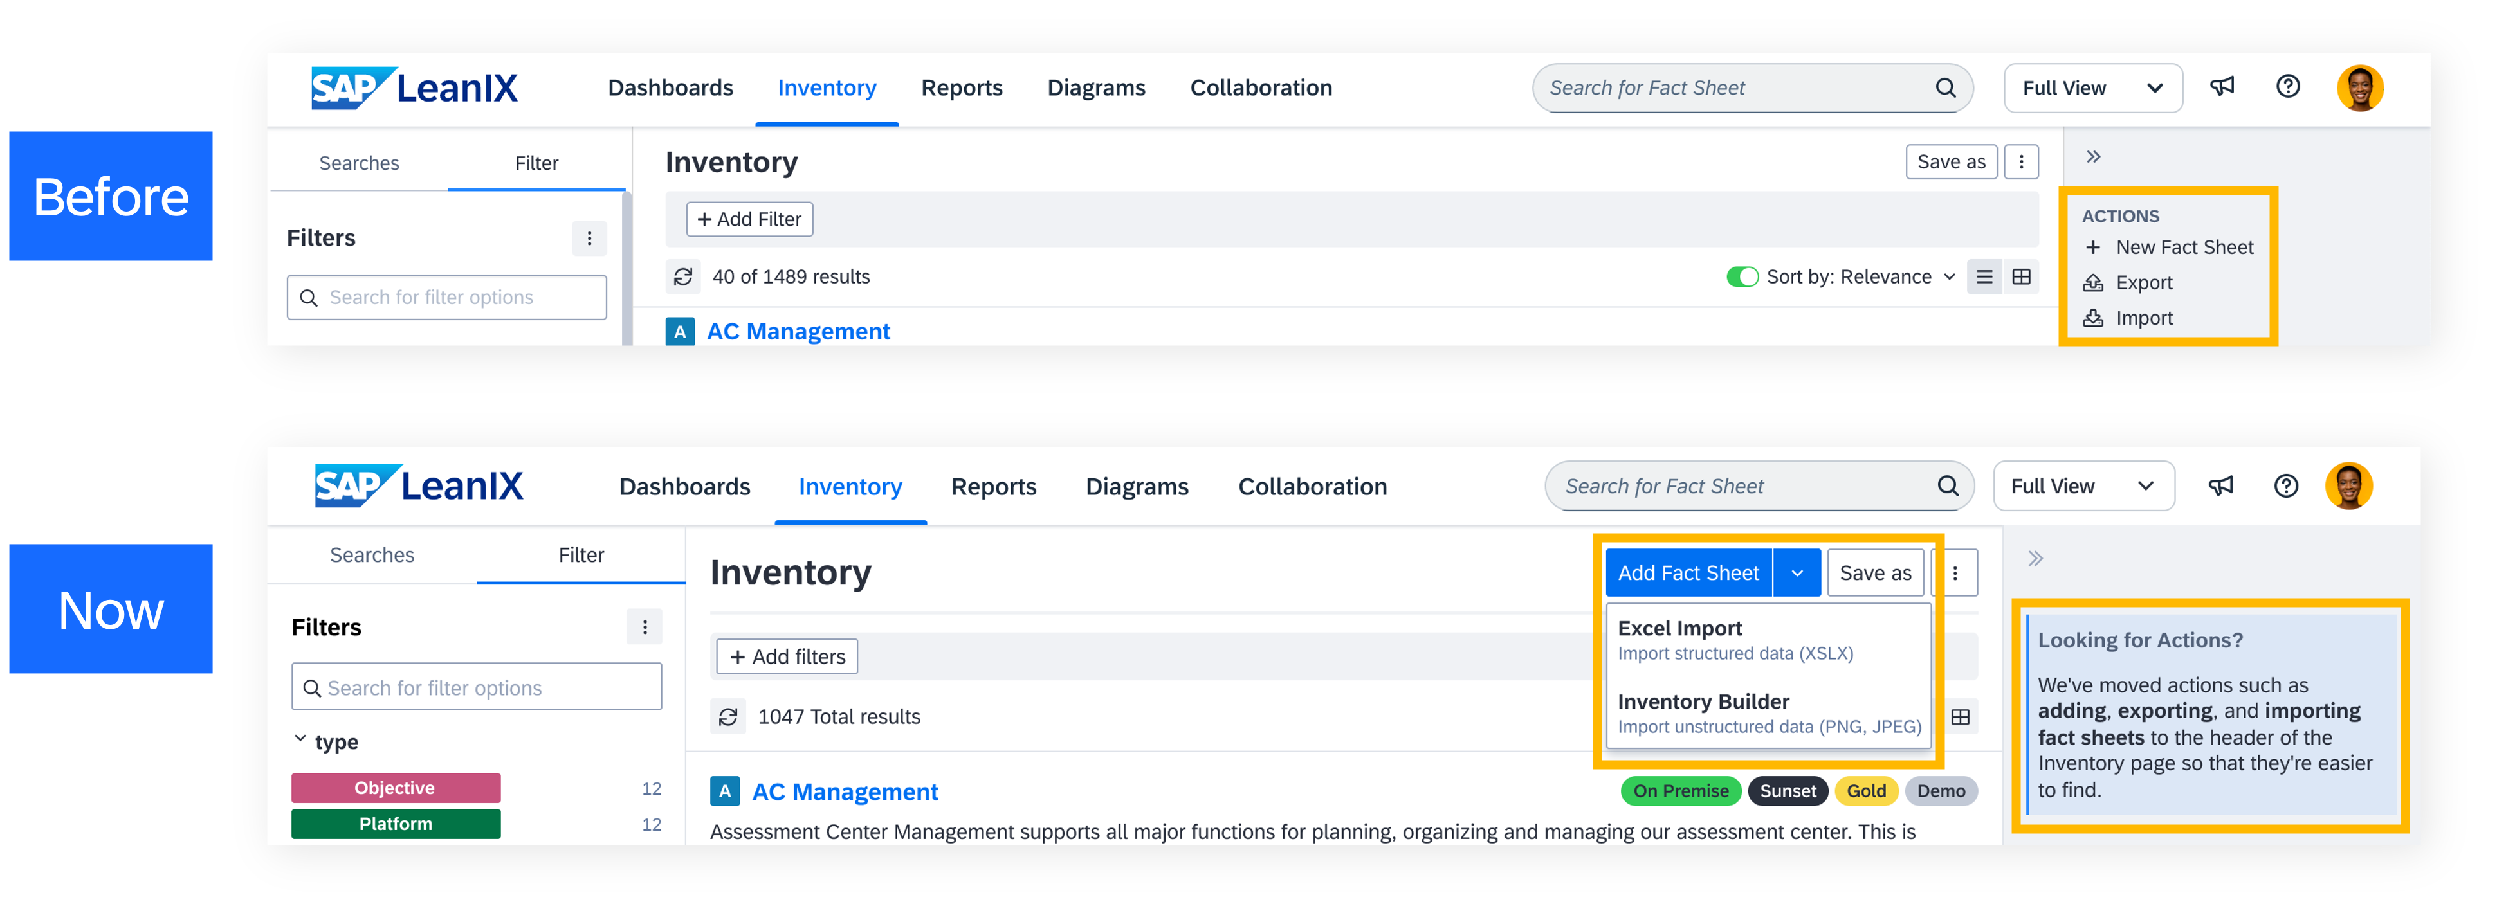Open the three-dot menu beside the lower Save as
Screen dimensions: 2497x913
coord(1955,573)
